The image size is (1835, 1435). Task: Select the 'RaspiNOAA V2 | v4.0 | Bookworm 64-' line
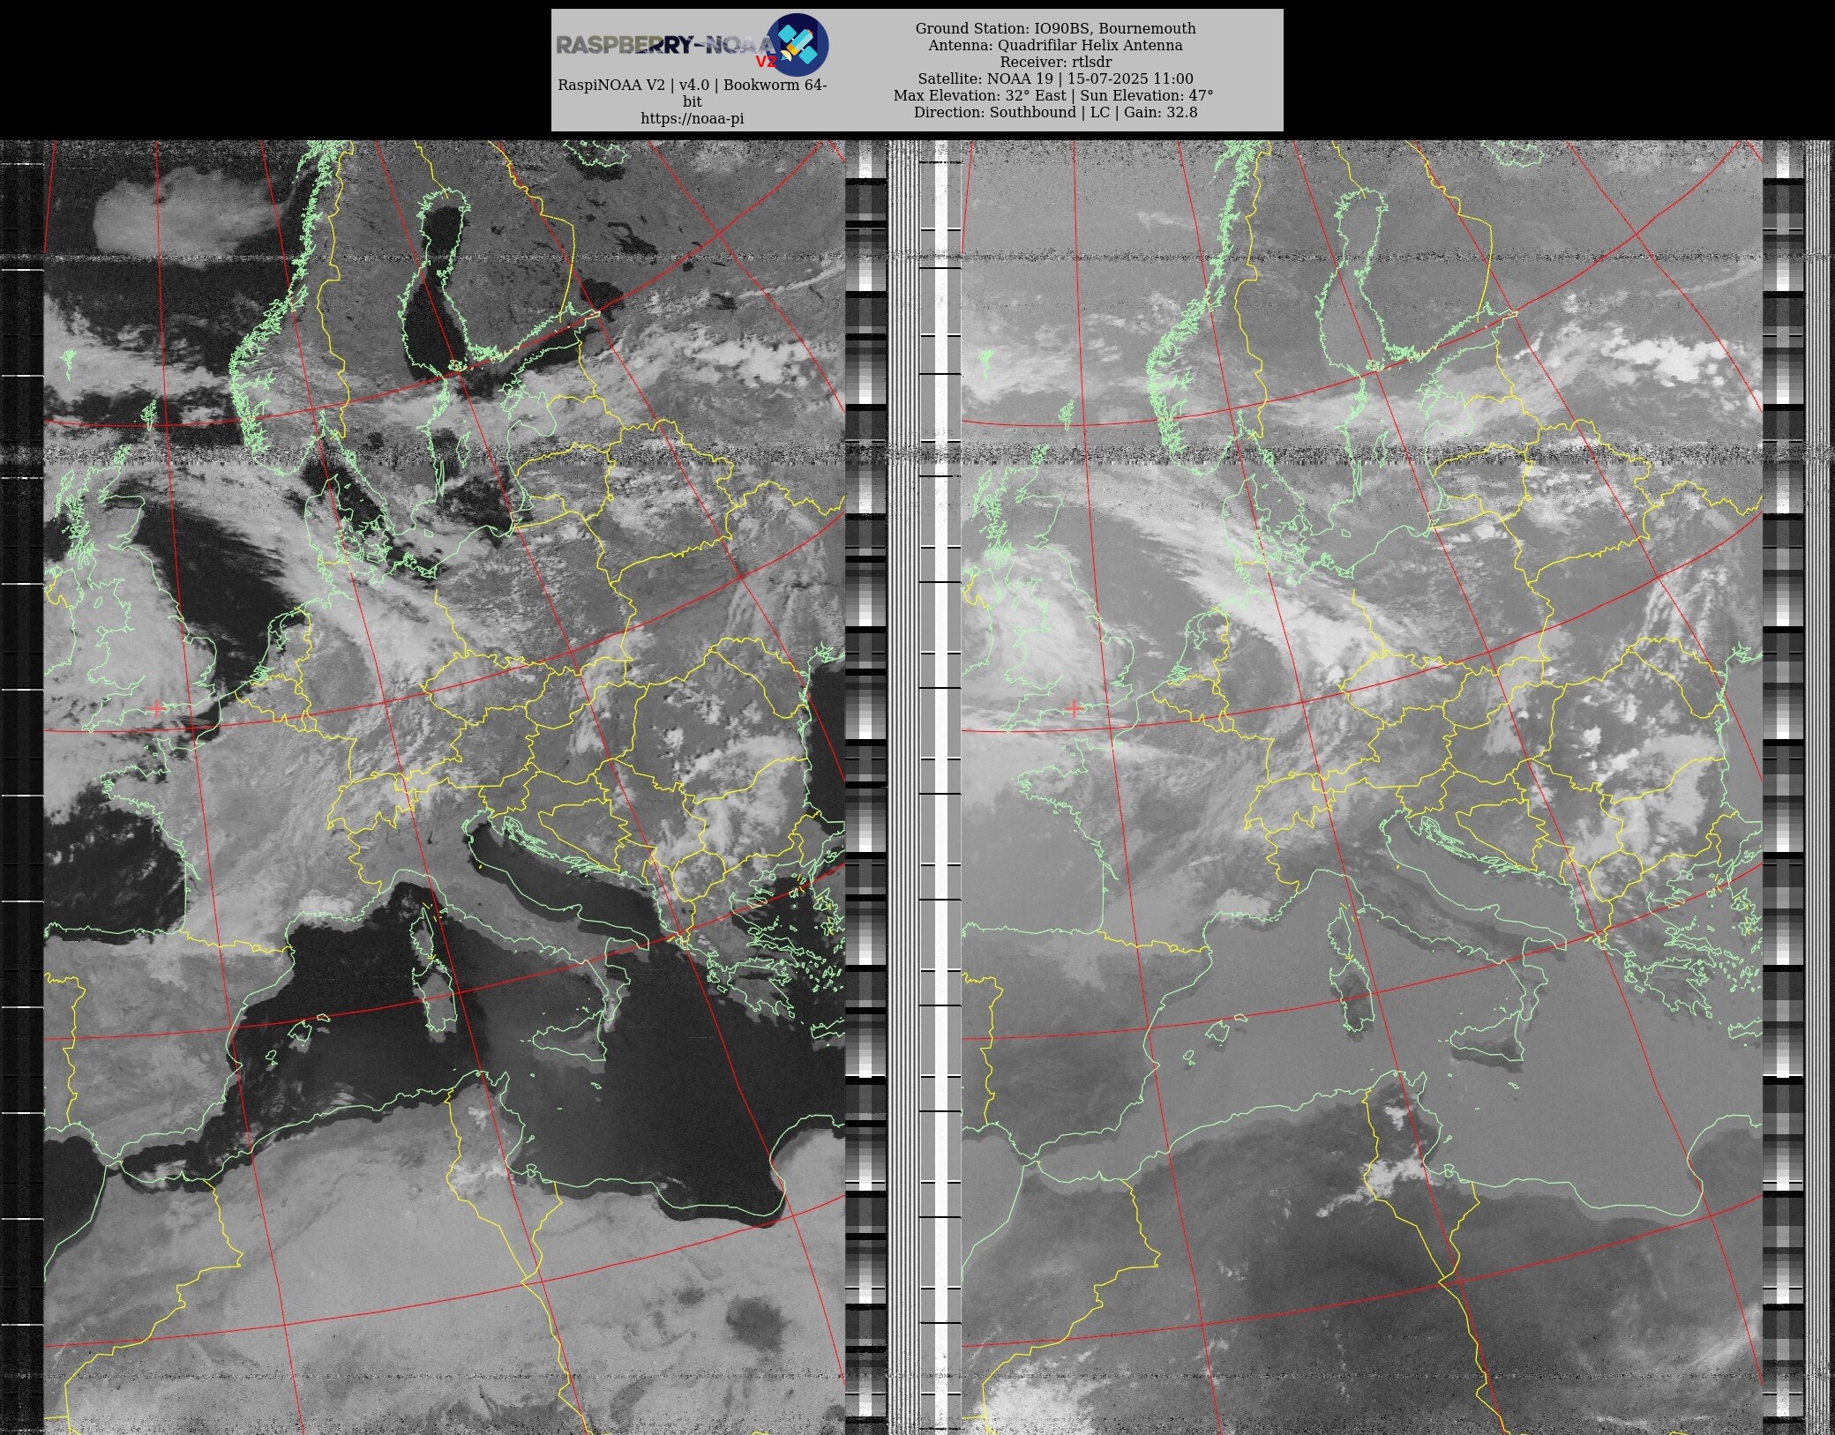point(693,85)
